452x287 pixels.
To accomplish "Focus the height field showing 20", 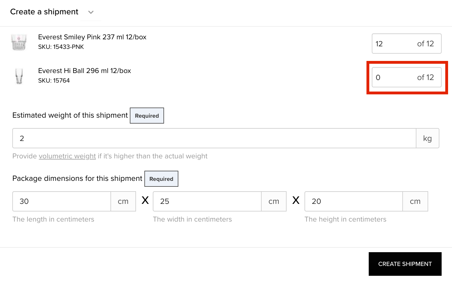I will [x=354, y=201].
